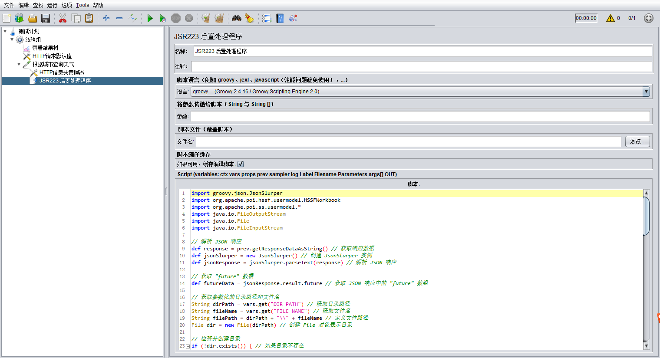Expand all nodes with the plus icon

pos(106,18)
